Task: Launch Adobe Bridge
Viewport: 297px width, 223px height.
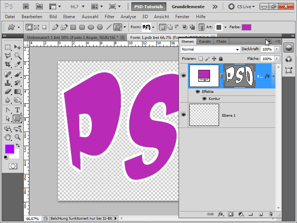Action: (x=26, y=7)
